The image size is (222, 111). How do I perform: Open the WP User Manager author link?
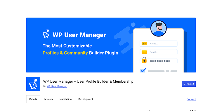57,86
